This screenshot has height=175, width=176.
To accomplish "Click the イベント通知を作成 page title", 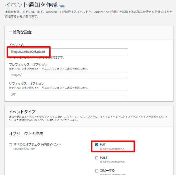I will click(x=31, y=5).
